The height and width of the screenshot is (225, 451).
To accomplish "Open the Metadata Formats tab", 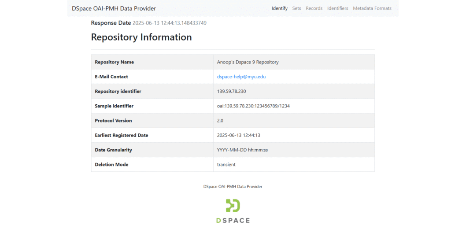I will (x=372, y=8).
